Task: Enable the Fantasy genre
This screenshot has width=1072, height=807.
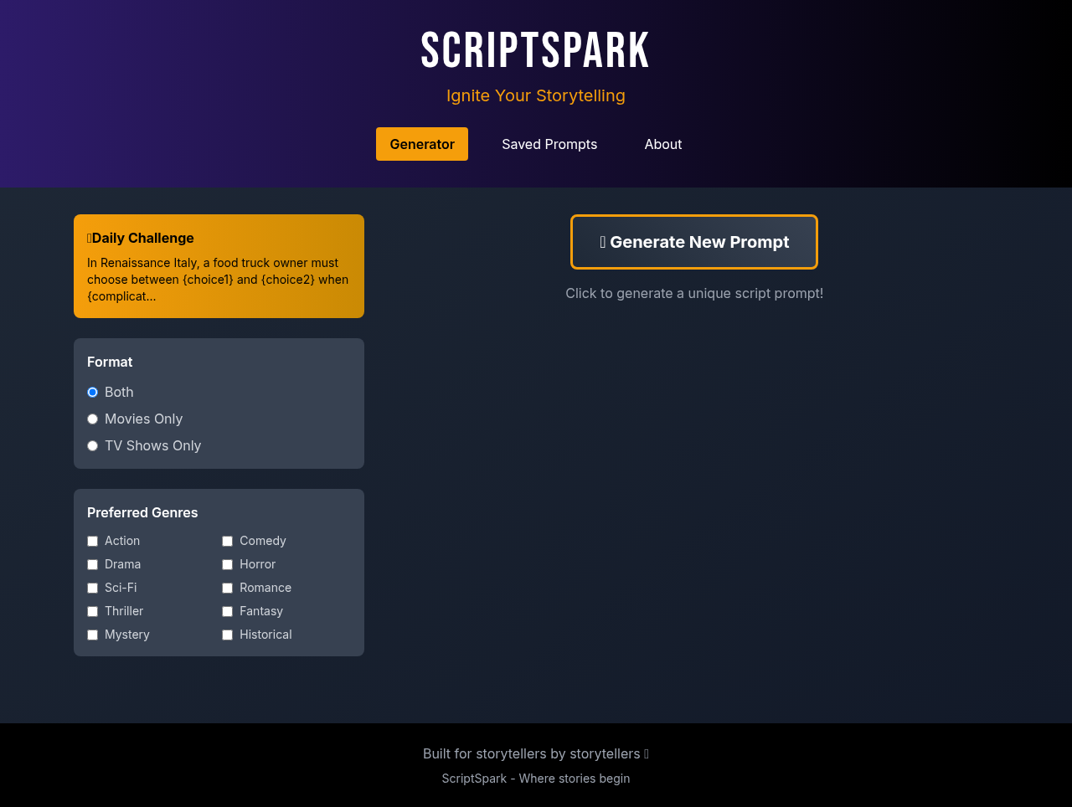Action: click(226, 611)
